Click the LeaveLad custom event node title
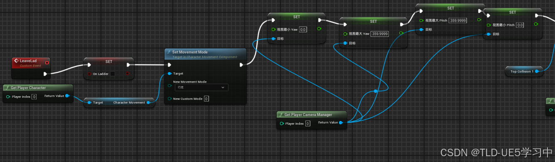Image resolution: width=555 pixels, height=162 pixels. click(x=28, y=60)
